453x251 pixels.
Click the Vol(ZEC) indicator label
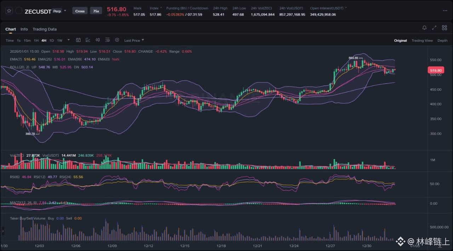click(17, 156)
